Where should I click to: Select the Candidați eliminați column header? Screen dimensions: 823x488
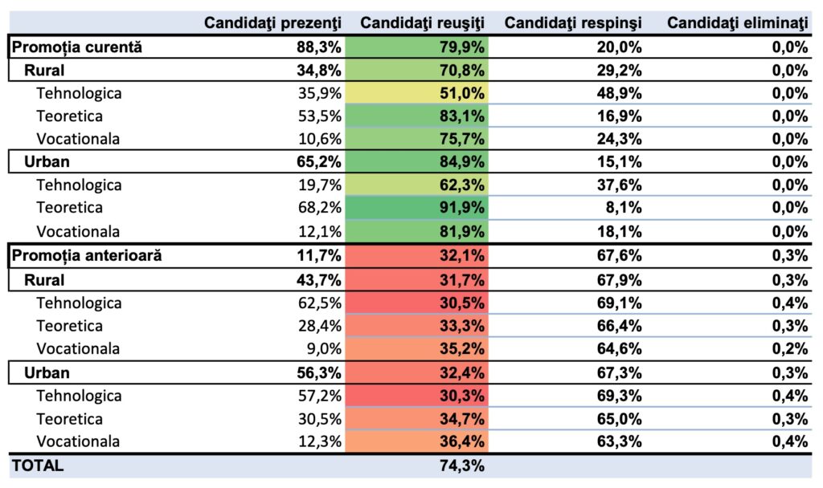(736, 22)
